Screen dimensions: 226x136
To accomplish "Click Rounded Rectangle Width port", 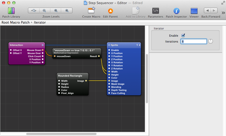I will click(59, 81).
